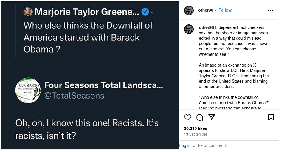Click other98 profile avatar in post header
The image size is (281, 152).
point(189,10)
